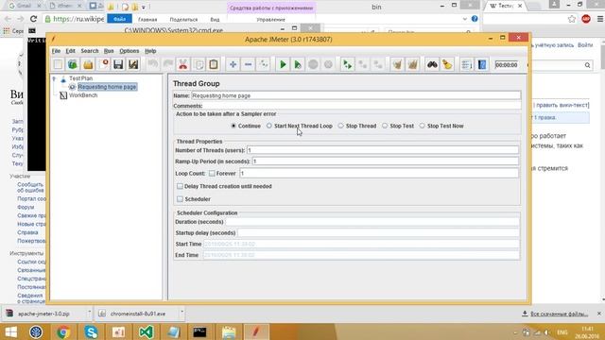
Task: Clear results with single broom icon
Action: pos(397,64)
